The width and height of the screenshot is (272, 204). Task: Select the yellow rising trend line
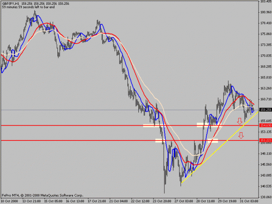click(x=220, y=147)
